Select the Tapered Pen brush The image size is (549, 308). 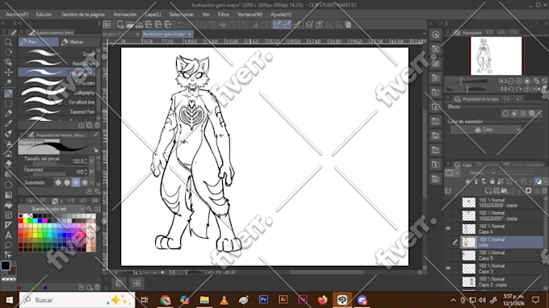[x=57, y=112]
